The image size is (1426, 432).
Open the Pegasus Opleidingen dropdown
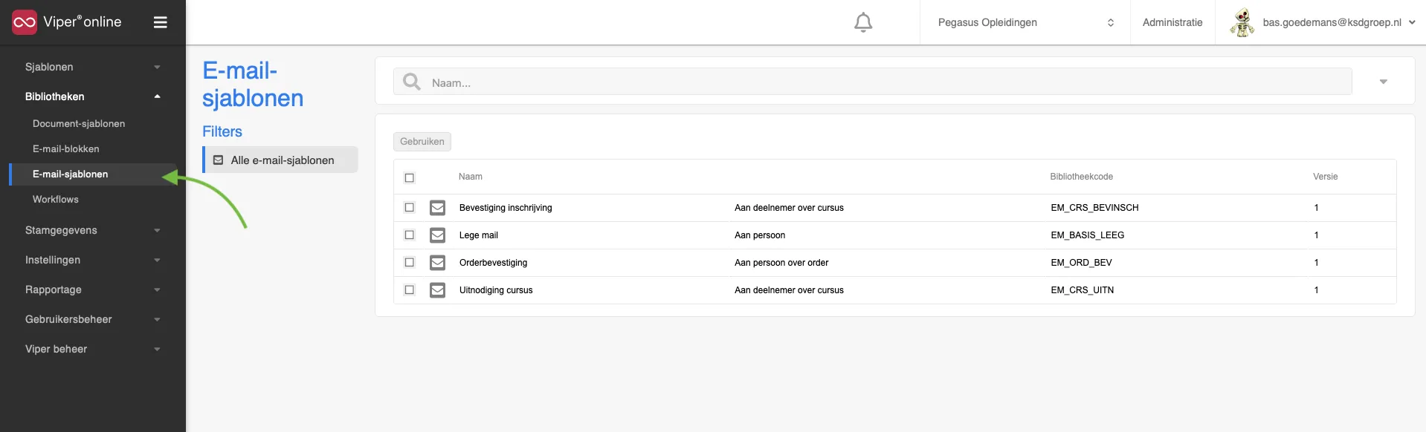pyautogui.click(x=1025, y=22)
